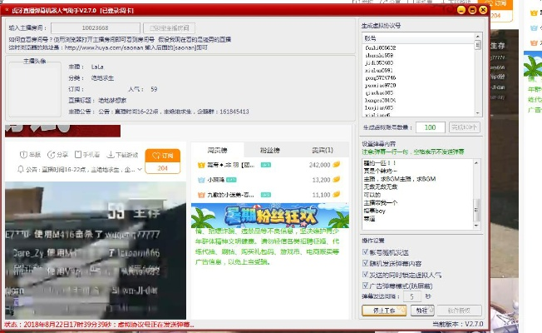The height and width of the screenshot is (333, 542).
Task: Click the danmaku content scrollbar thumb
Action: (x=476, y=210)
